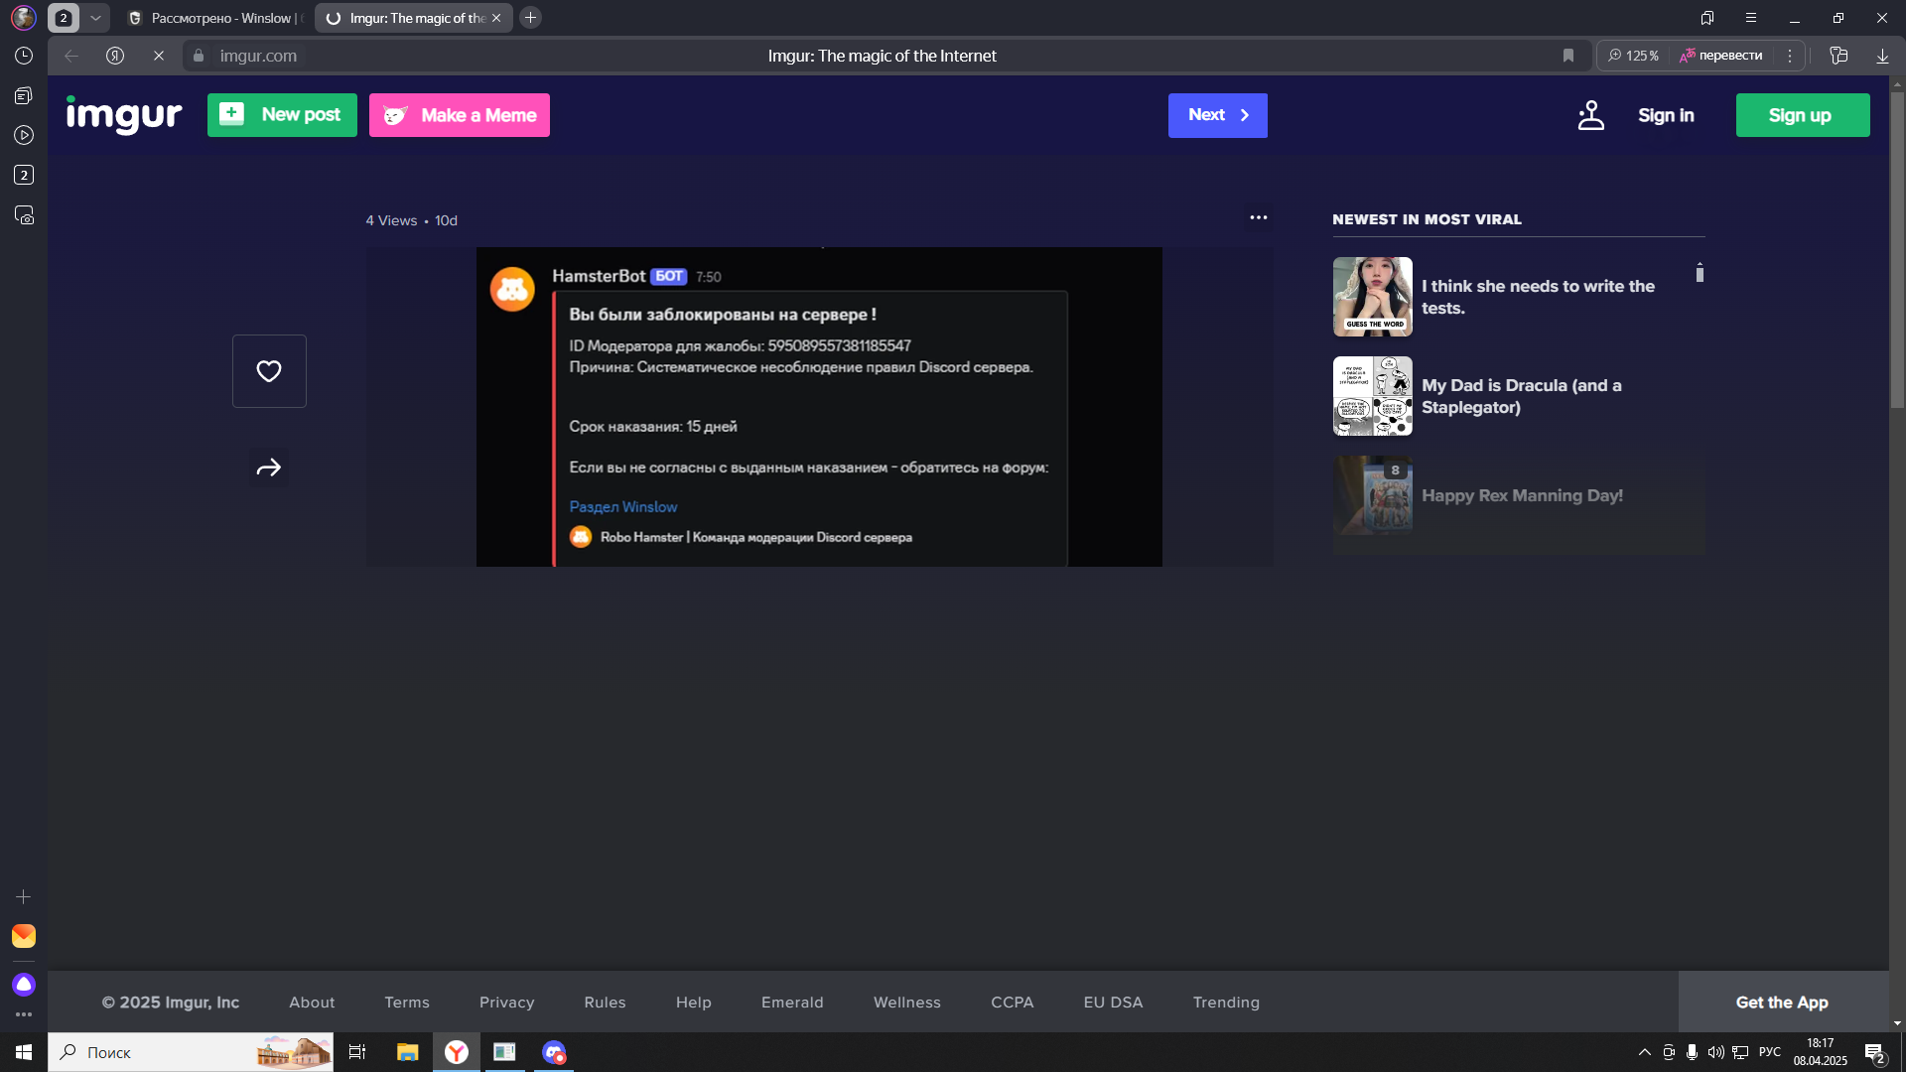
Task: Click the bookmarks panel icon in title bar
Action: click(1707, 18)
